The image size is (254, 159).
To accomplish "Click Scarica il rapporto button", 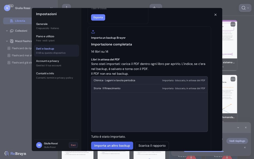I will pos(152,145).
